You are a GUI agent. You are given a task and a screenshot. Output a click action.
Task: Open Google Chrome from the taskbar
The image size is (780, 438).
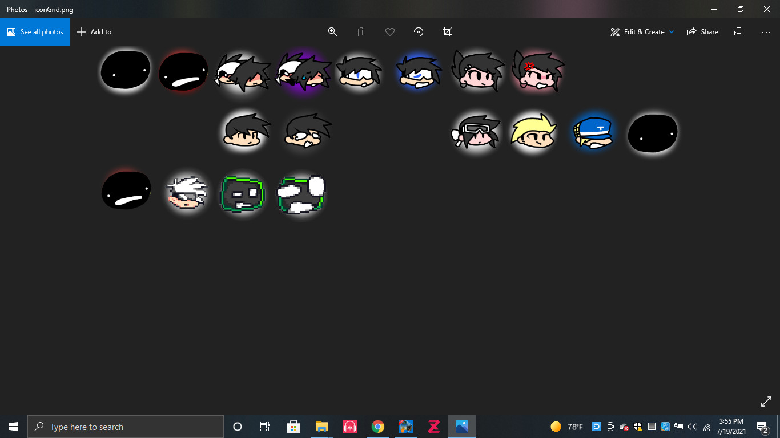coord(377,427)
